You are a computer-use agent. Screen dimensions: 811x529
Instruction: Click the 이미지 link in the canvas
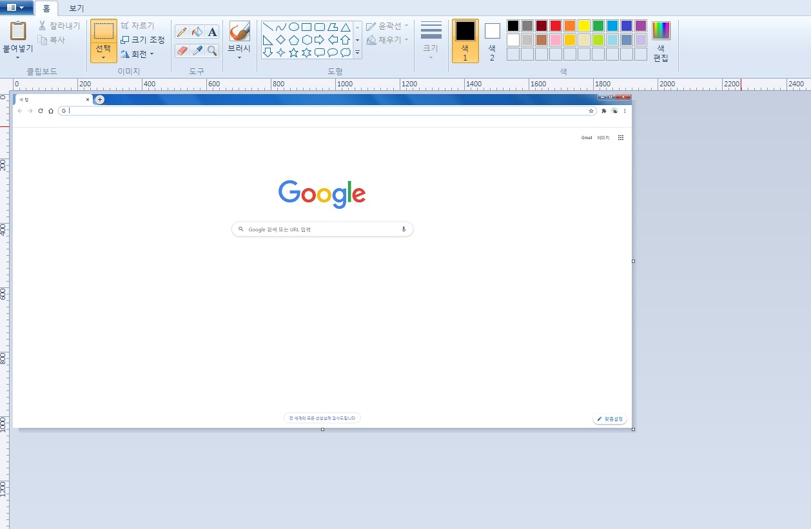[x=603, y=138]
